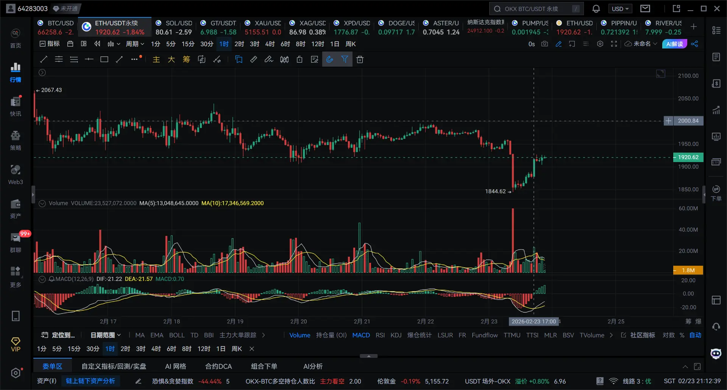
Task: Collapse the bottom order panel chevron
Action: click(685, 367)
